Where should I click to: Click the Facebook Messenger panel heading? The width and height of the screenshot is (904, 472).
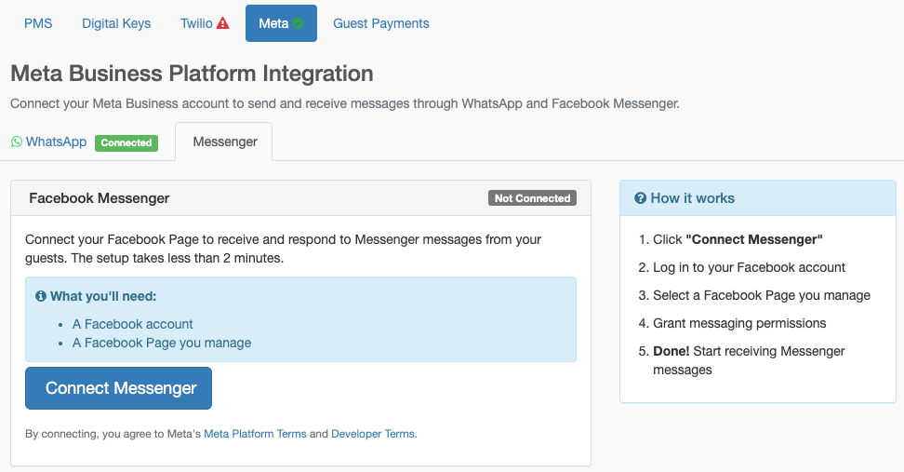(x=100, y=198)
